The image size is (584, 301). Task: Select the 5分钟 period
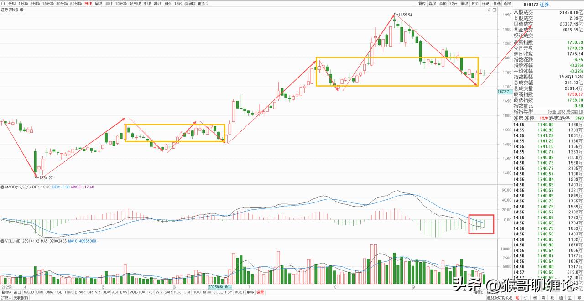coord(35,4)
